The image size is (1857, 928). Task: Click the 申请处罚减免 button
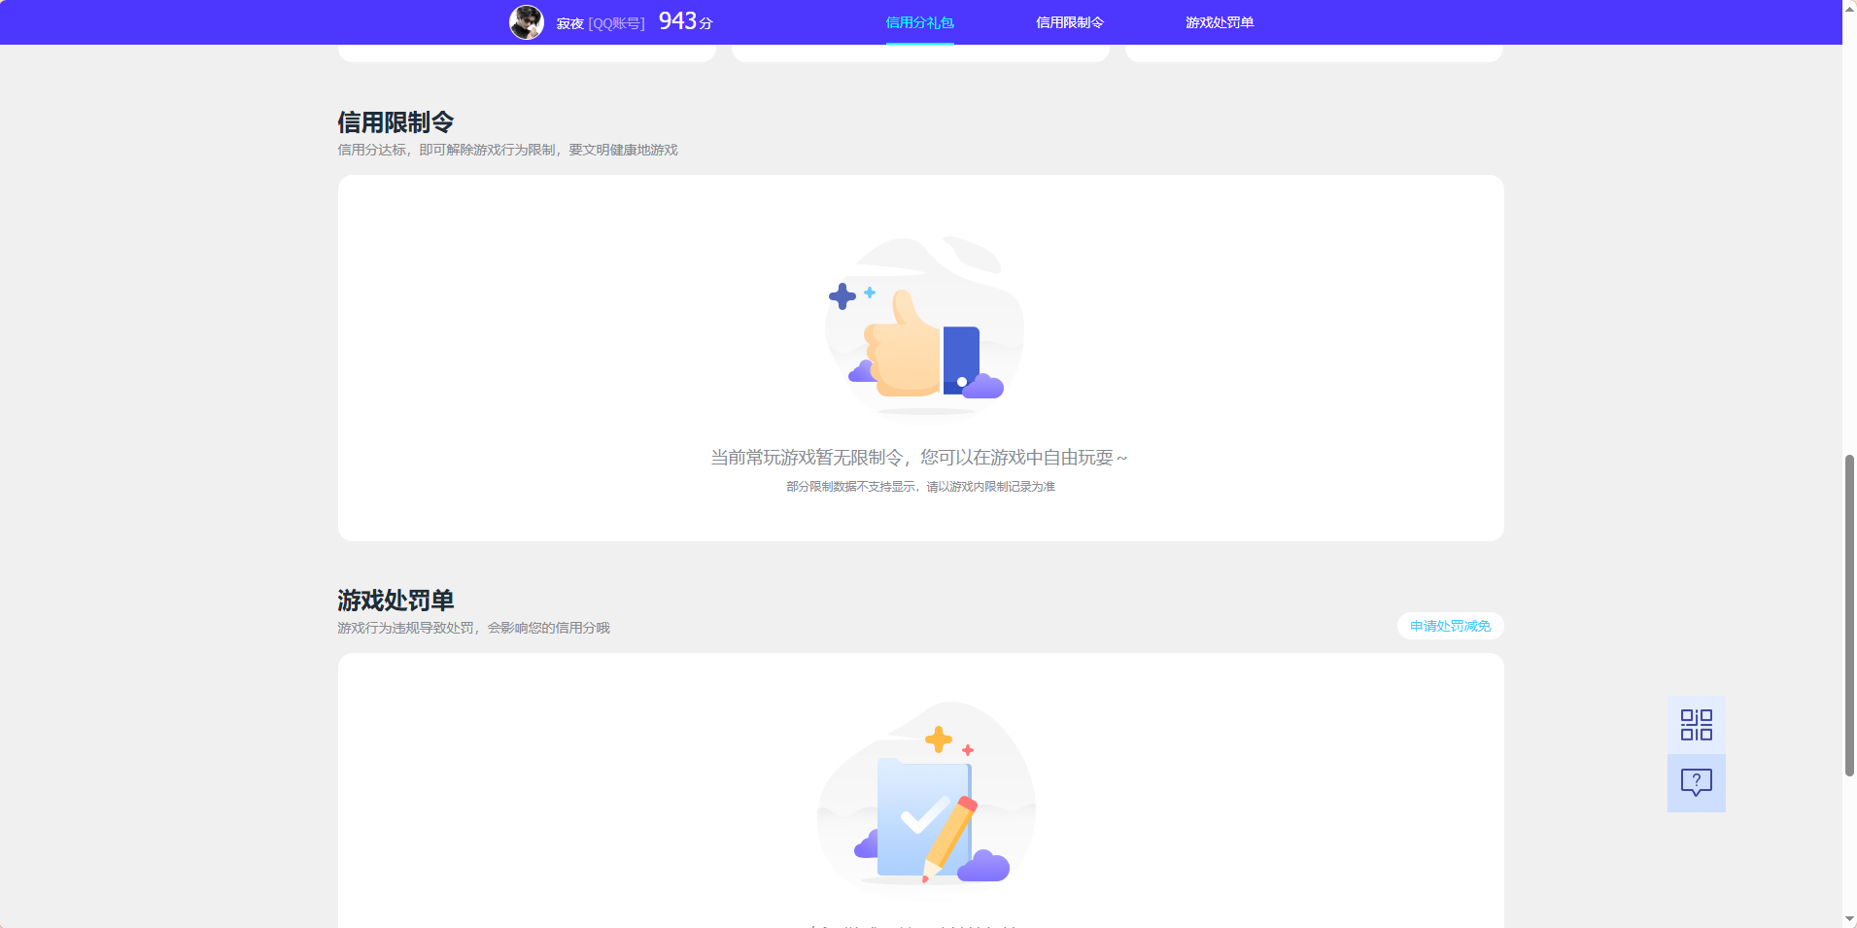pos(1449,626)
